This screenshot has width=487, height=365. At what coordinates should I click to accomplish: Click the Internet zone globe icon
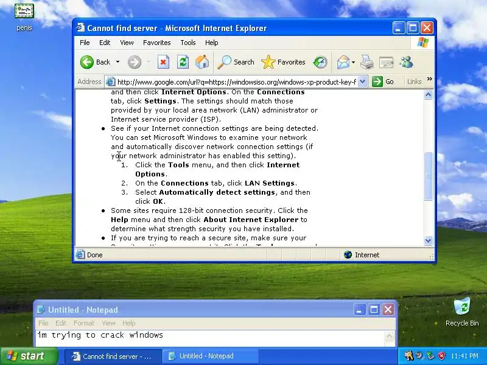point(348,255)
